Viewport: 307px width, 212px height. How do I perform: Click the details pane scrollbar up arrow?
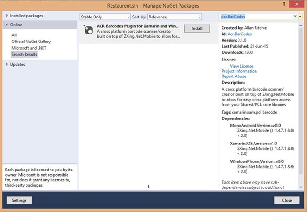click(x=301, y=25)
